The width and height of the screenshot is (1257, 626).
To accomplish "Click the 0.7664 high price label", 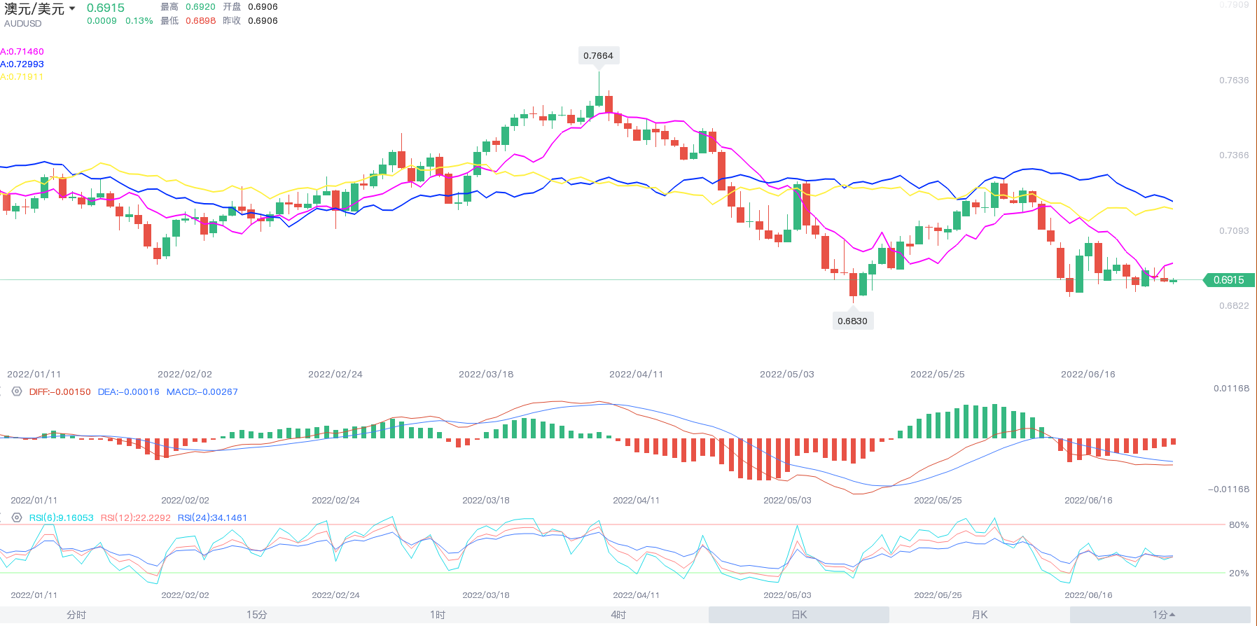I will [598, 55].
